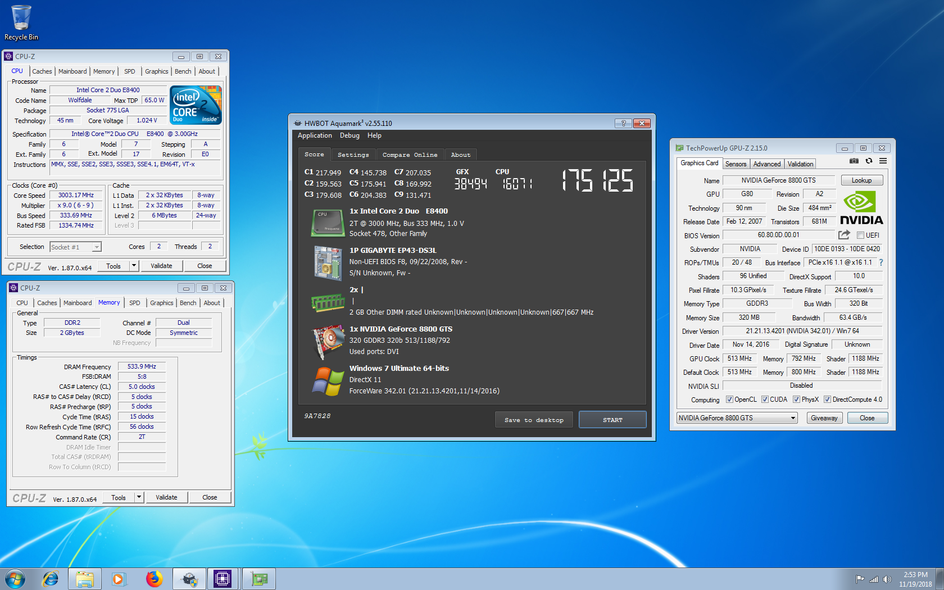
Task: Click the NVIDIA logo in GPU-Z
Action: tap(861, 208)
